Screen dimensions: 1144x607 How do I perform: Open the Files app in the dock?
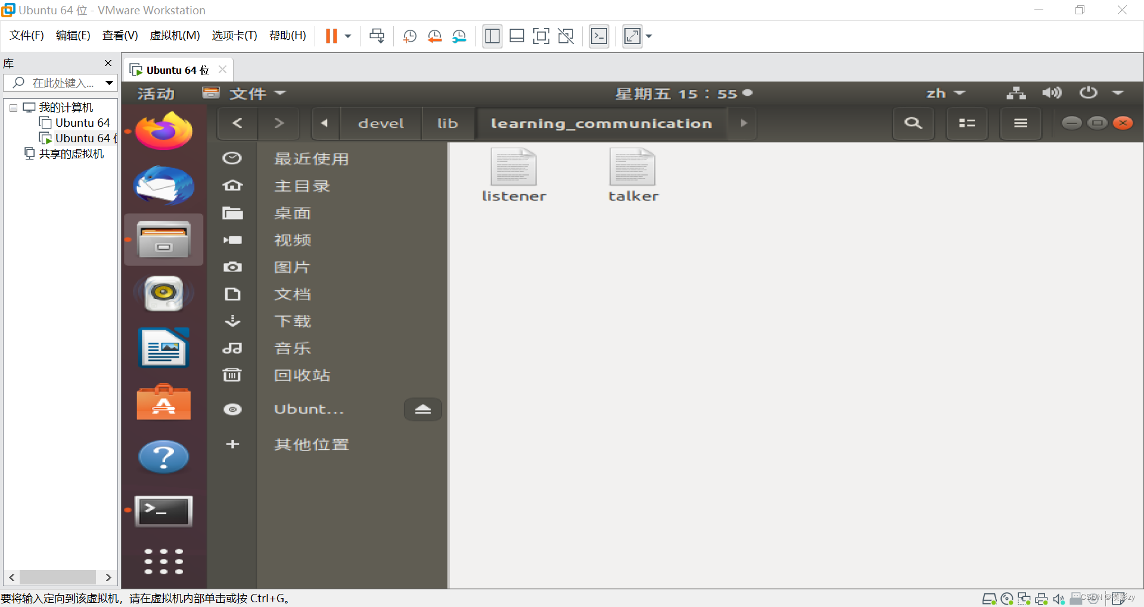[x=164, y=240]
